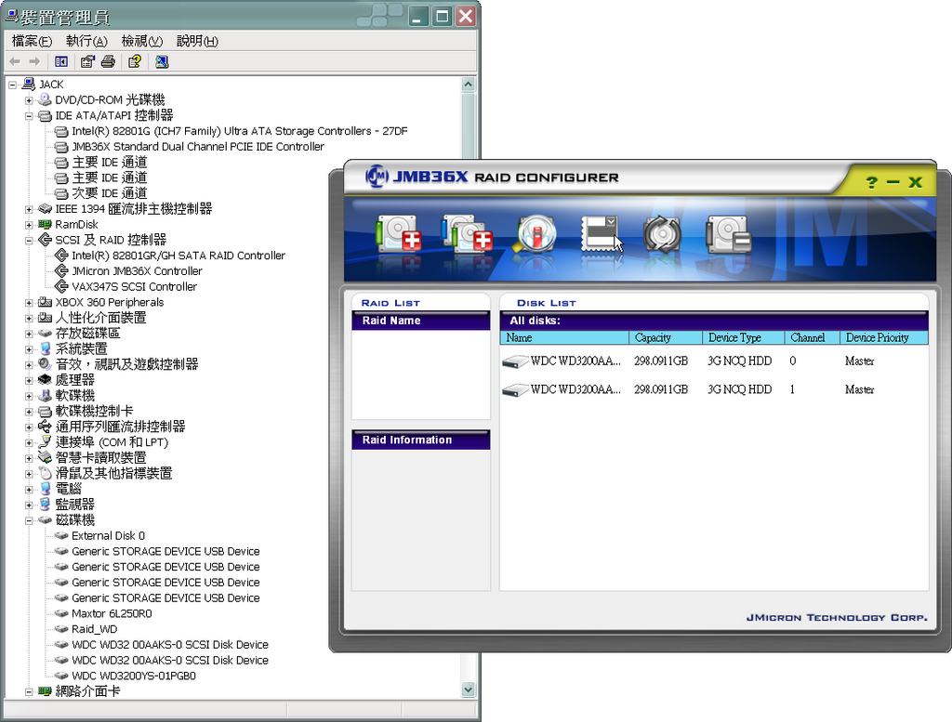Click Forward arrow in Device Manager toolbar

pos(34,61)
